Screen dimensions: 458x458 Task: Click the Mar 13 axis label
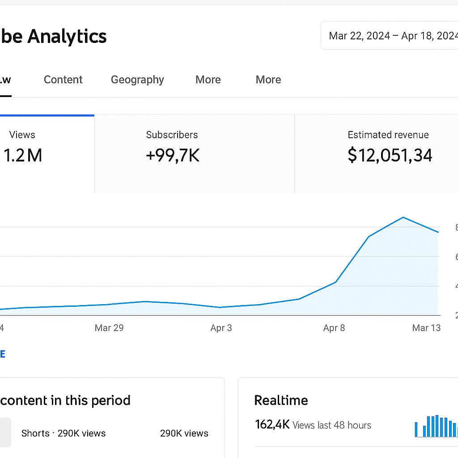click(426, 328)
